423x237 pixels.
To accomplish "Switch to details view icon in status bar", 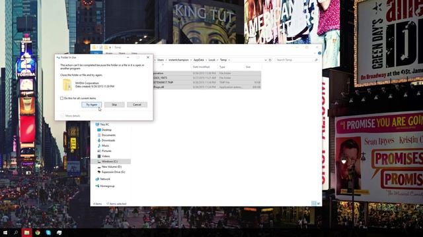I will pyautogui.click(x=314, y=203).
